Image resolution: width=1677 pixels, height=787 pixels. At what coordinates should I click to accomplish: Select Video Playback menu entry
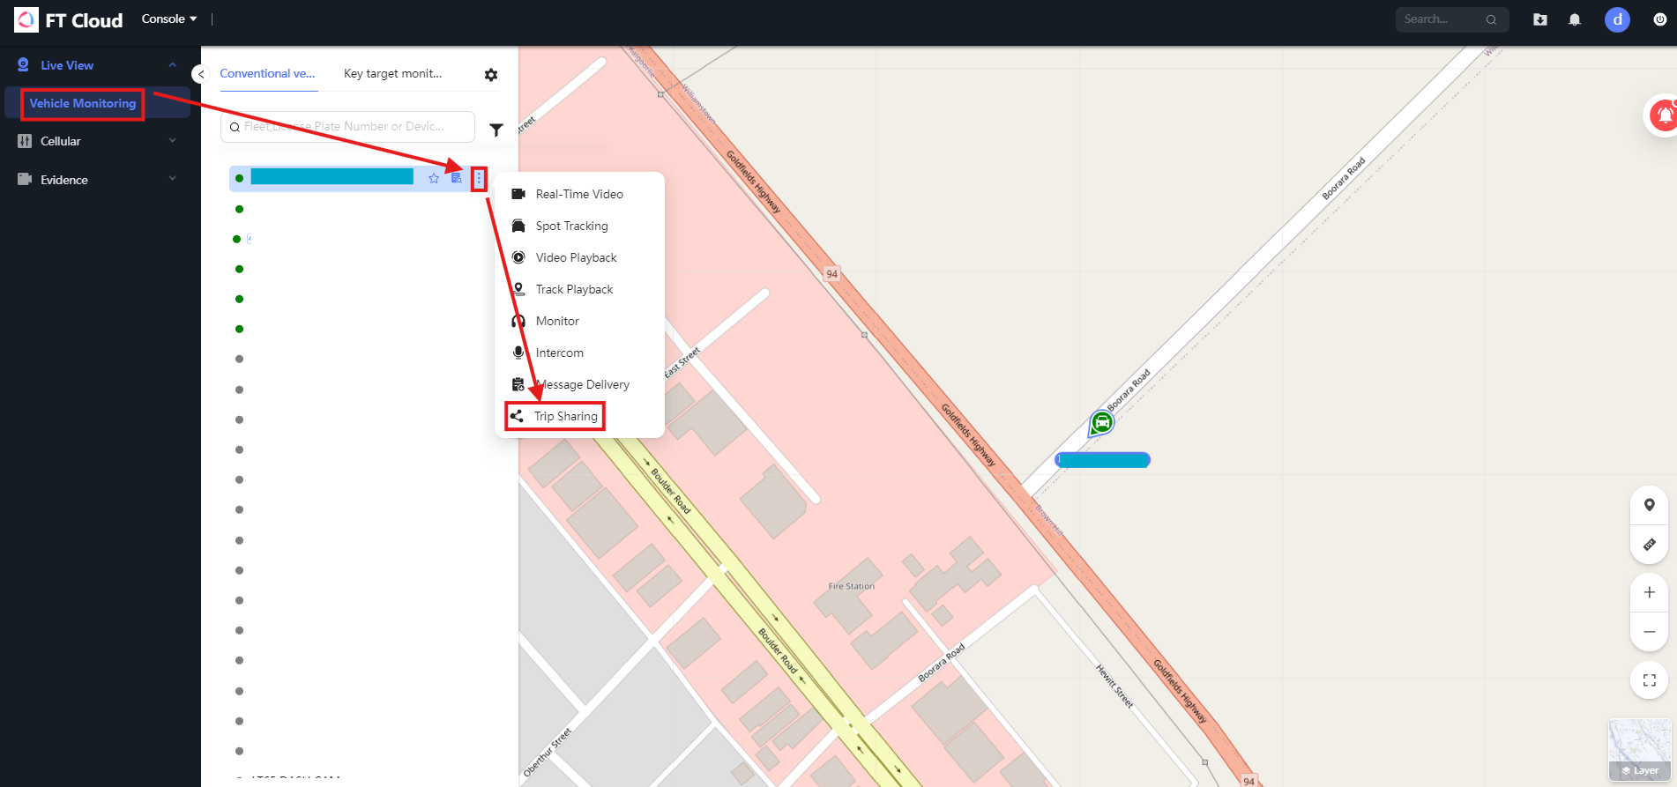tap(579, 257)
